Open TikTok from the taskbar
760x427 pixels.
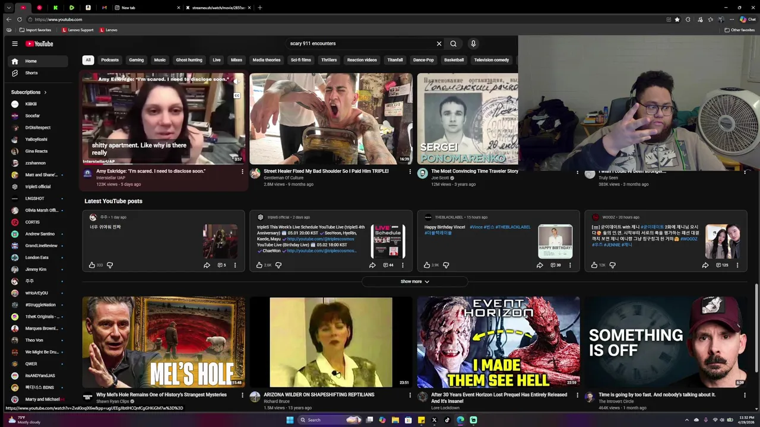(447, 420)
